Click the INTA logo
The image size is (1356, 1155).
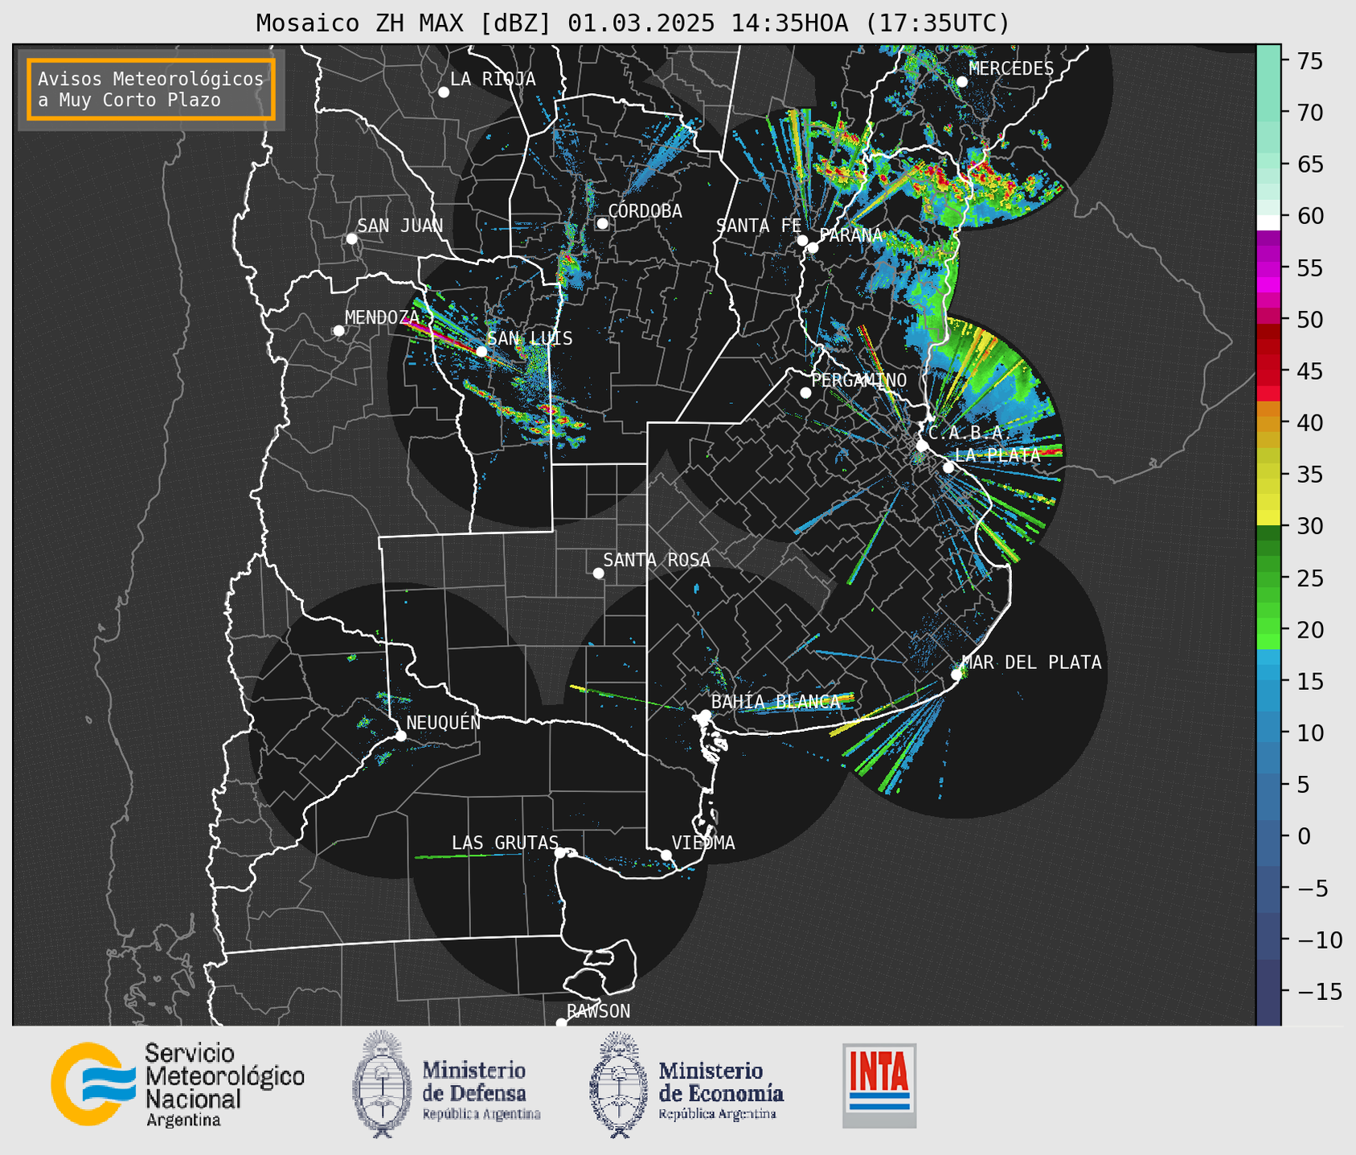[x=879, y=1085]
